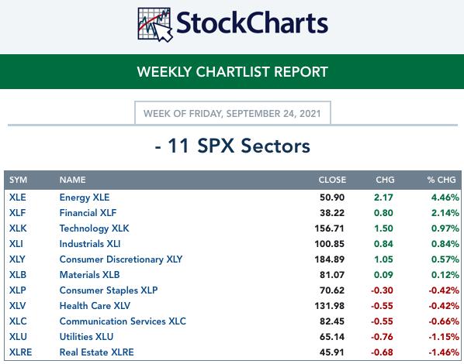This screenshot has height=364, width=464.
Task: Click the Weekly ChartList Report banner
Action: tap(232, 71)
